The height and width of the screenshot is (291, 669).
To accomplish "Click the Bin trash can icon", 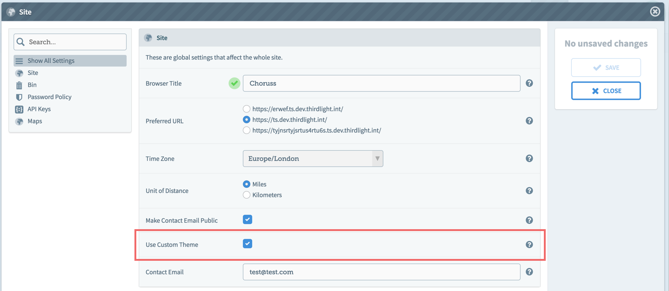I will (19, 85).
